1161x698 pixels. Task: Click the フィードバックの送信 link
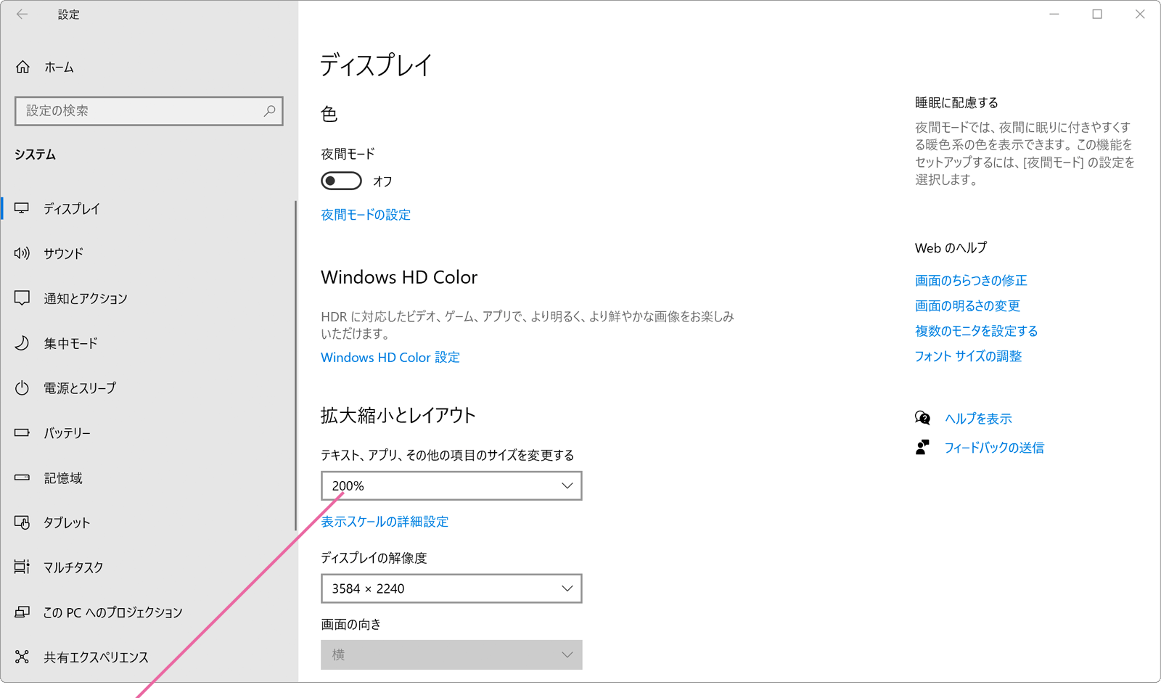click(994, 448)
